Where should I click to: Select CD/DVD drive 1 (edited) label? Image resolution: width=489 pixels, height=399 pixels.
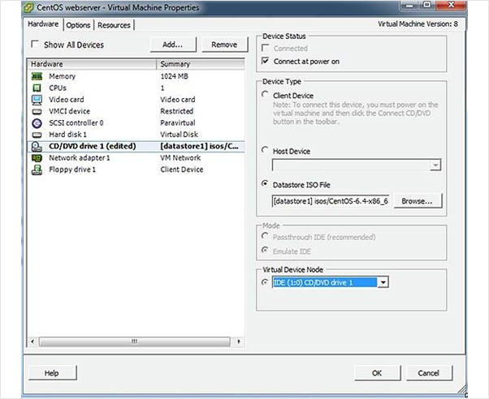(93, 147)
